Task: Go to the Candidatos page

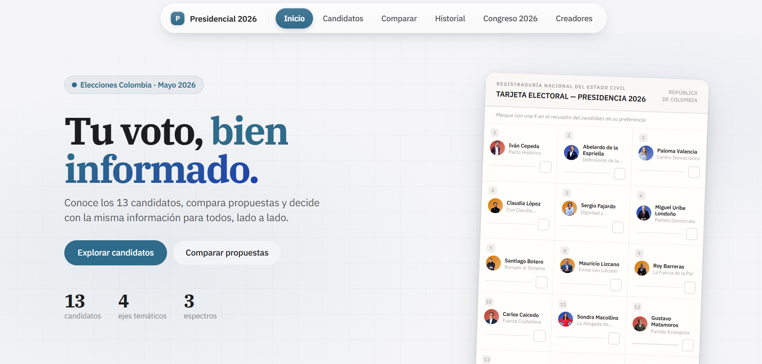Action: pyautogui.click(x=343, y=19)
